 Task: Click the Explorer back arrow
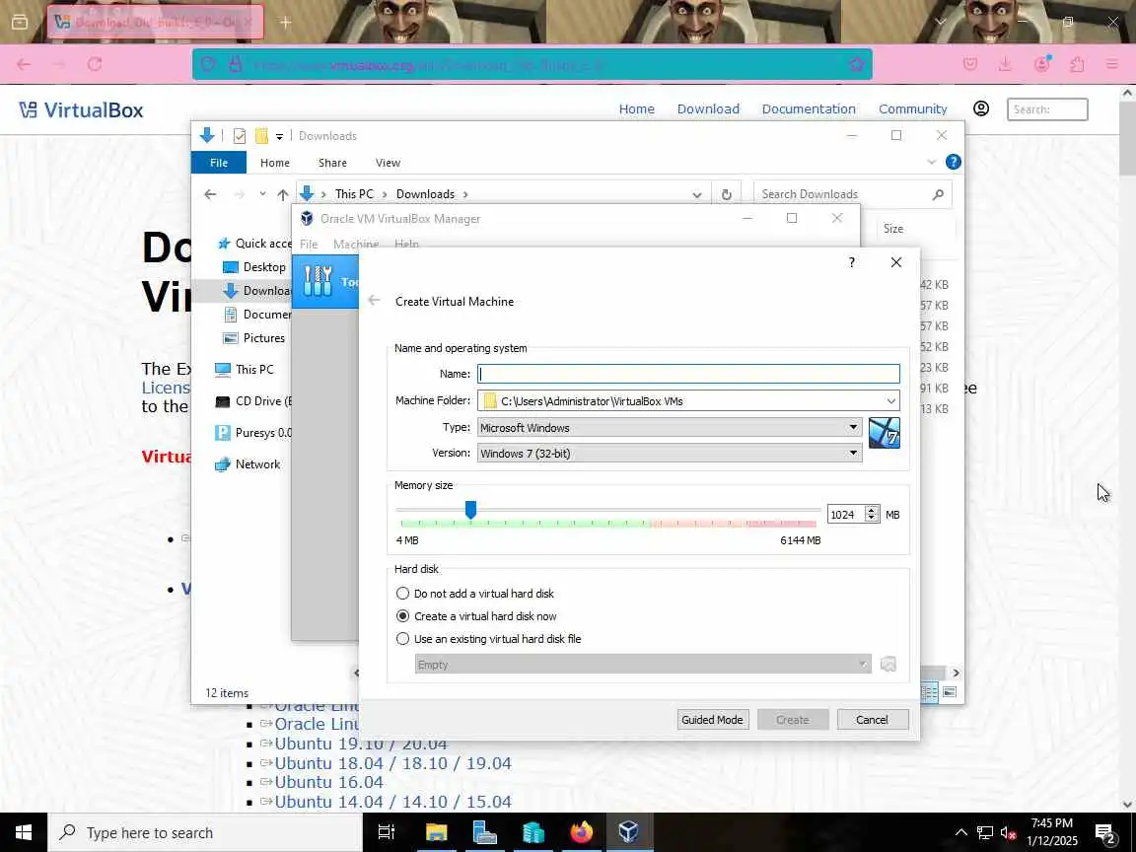pos(210,194)
